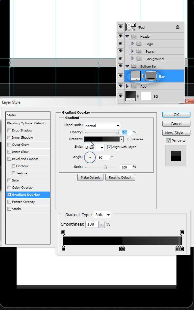Disable the Gradient Overlay checkbox
Screen dimensions: 194x310
pos(9,194)
